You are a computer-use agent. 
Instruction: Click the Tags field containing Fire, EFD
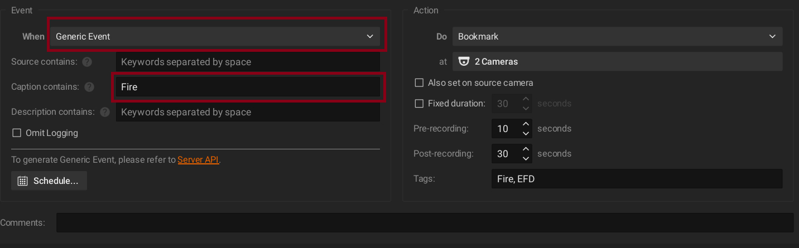(637, 179)
